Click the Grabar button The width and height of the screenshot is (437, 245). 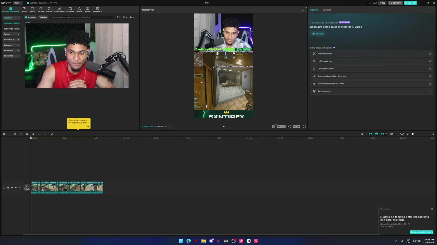coord(43,17)
